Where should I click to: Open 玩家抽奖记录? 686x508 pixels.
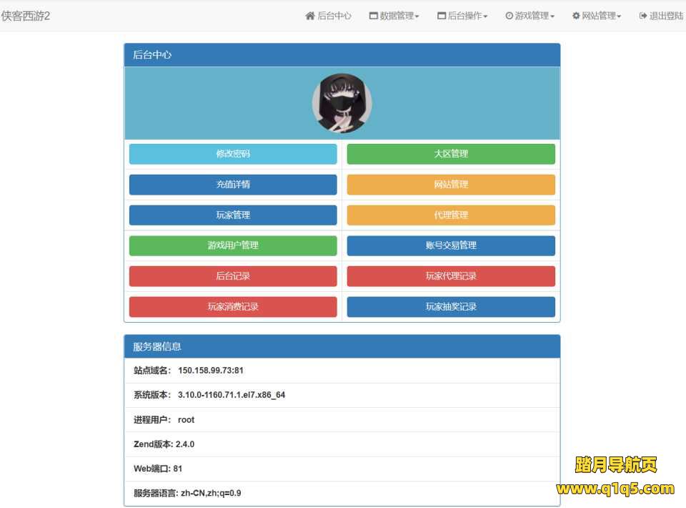(450, 307)
